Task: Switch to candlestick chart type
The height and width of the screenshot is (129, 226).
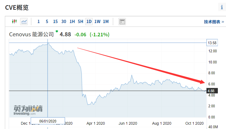Action: [14, 22]
